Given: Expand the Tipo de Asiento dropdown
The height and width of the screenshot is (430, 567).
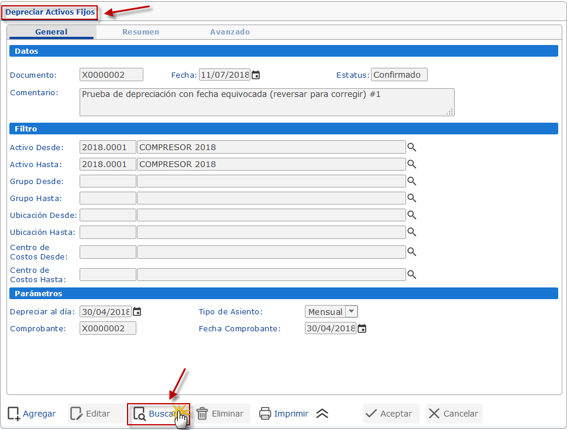Looking at the screenshot, I should coord(351,311).
